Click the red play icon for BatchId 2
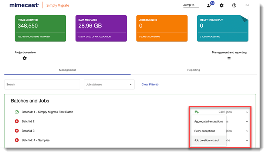The image size is (267, 155). 17,121
